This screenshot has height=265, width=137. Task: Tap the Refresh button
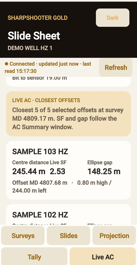pyautogui.click(x=116, y=67)
